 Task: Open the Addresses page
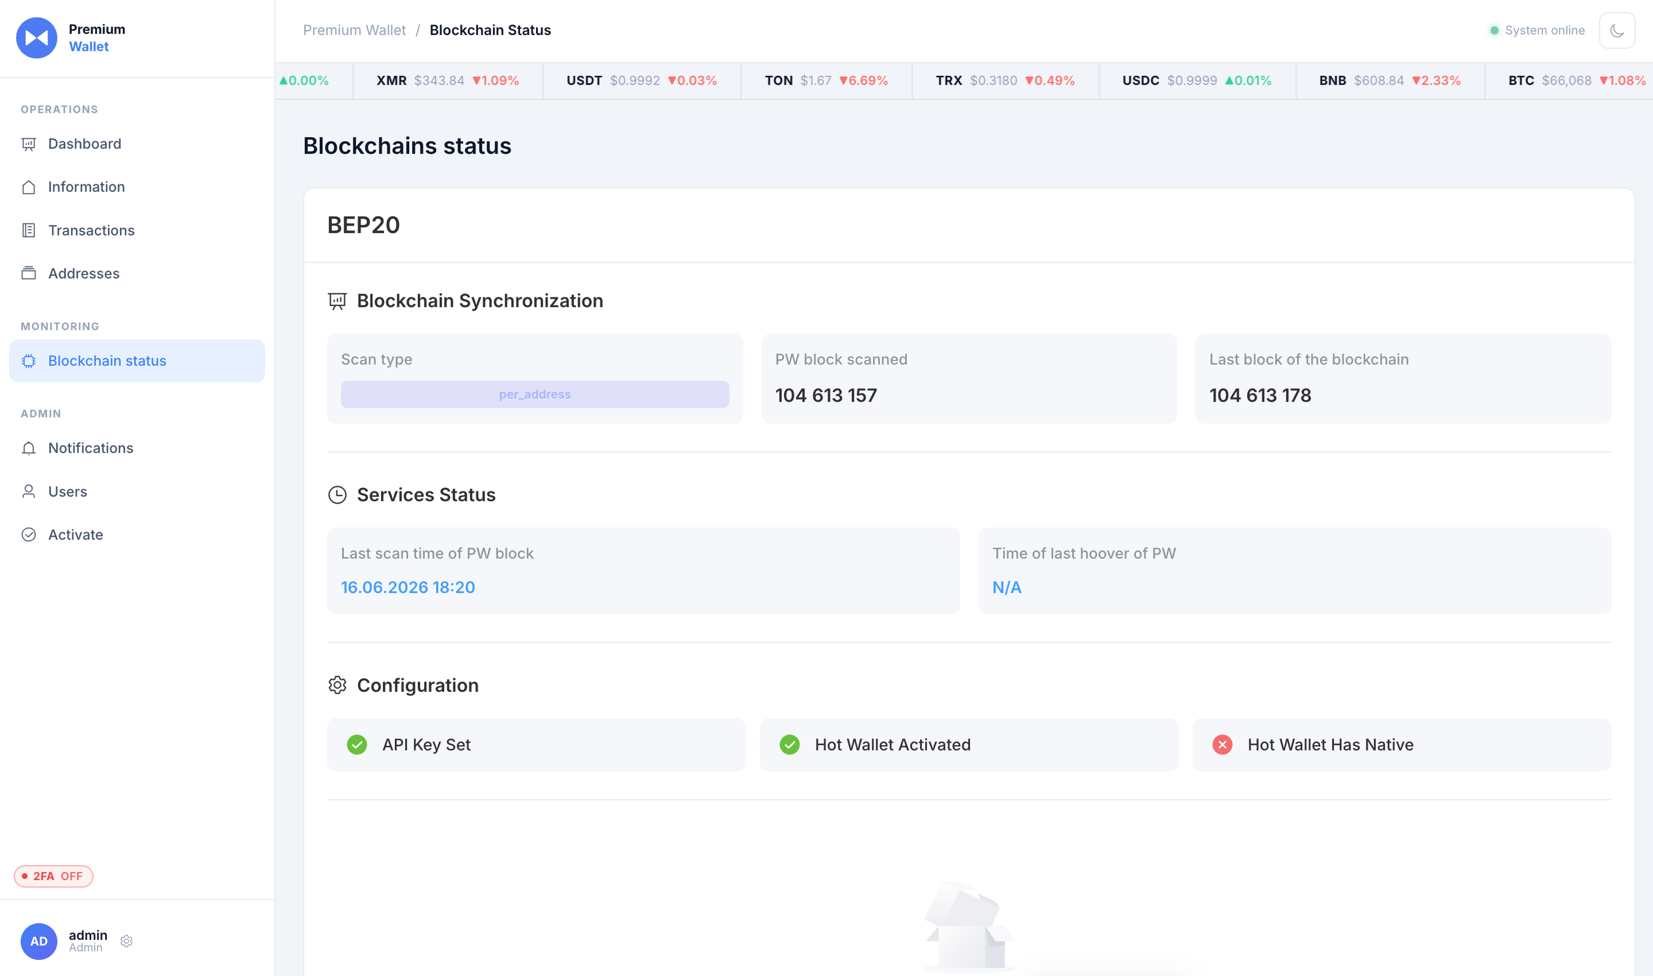point(137,274)
